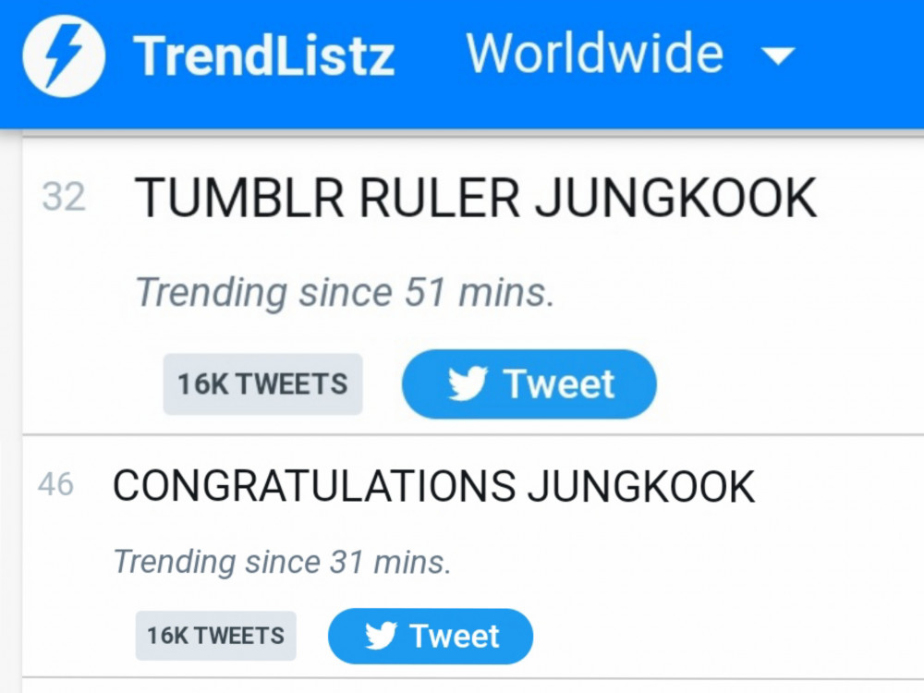This screenshot has width=924, height=693.
Task: Click the TWEETS word in the first count badge
Action: pyautogui.click(x=293, y=384)
